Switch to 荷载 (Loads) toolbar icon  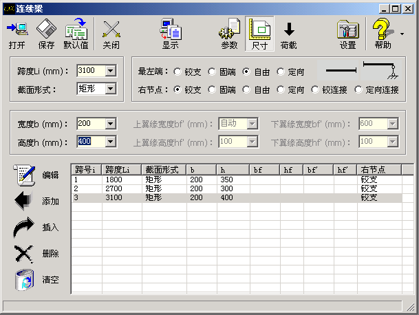pyautogui.click(x=289, y=34)
